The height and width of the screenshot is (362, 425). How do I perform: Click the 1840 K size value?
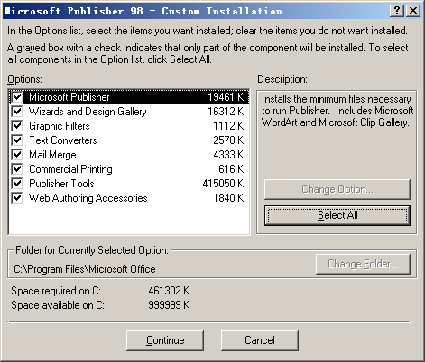(x=228, y=198)
